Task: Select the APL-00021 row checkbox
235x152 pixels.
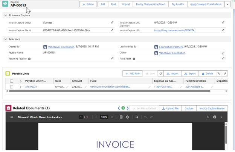Action: click(12, 87)
